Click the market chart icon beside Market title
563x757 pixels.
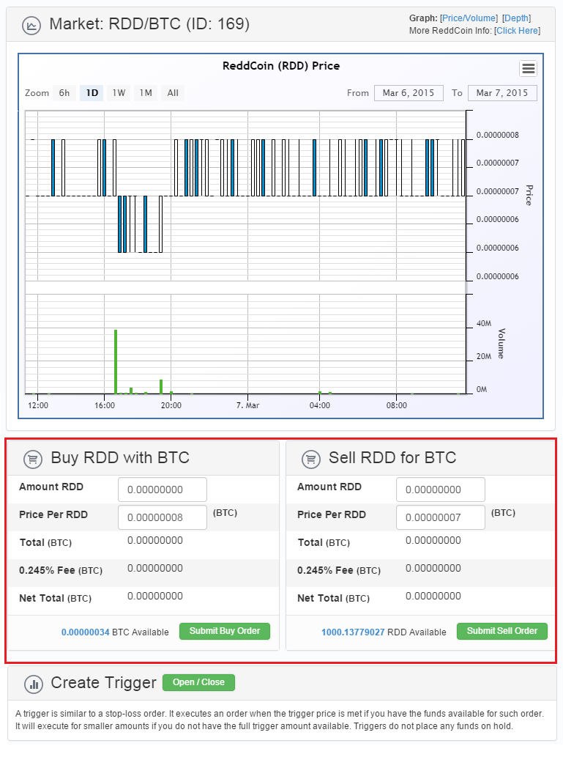pyautogui.click(x=31, y=25)
